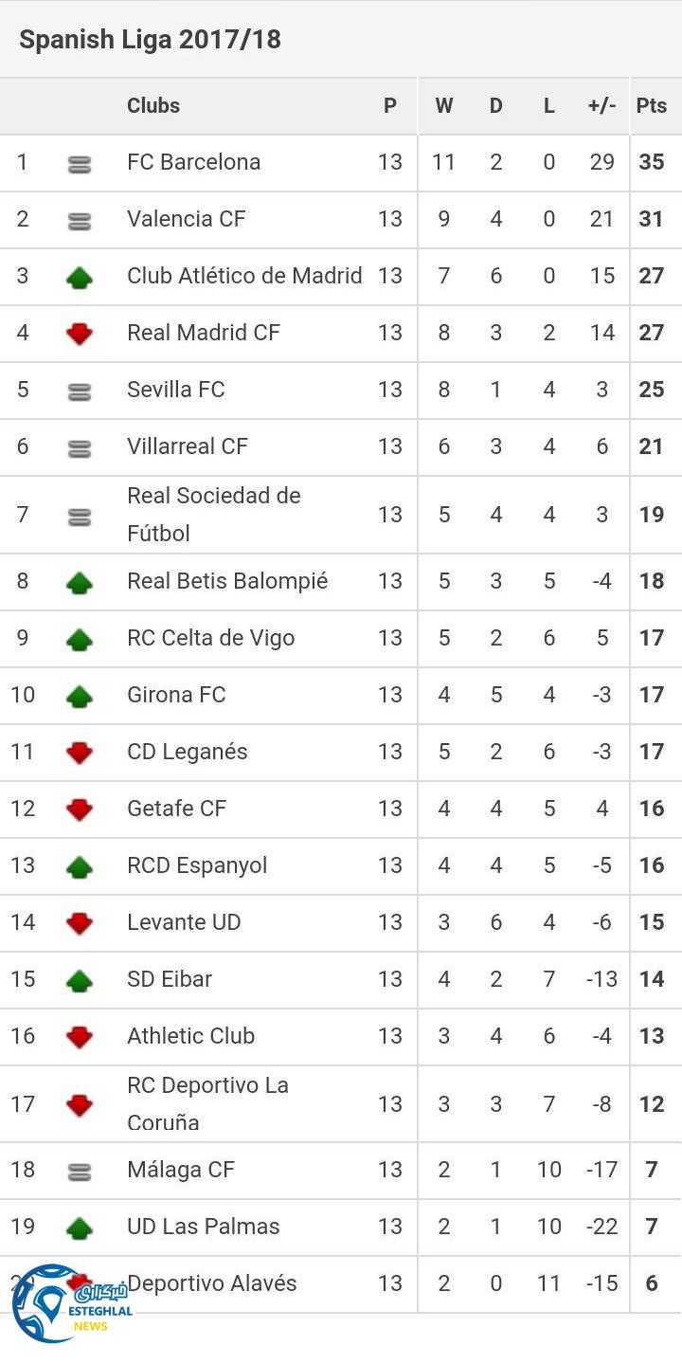Image resolution: width=682 pixels, height=1364 pixels.
Task: Open the Valencia CF club link
Action: click(x=186, y=219)
